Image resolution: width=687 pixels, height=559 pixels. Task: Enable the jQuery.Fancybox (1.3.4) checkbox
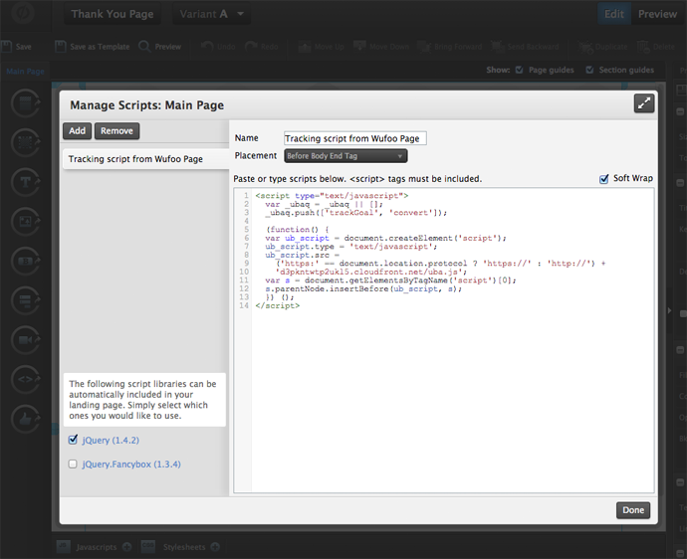(73, 464)
